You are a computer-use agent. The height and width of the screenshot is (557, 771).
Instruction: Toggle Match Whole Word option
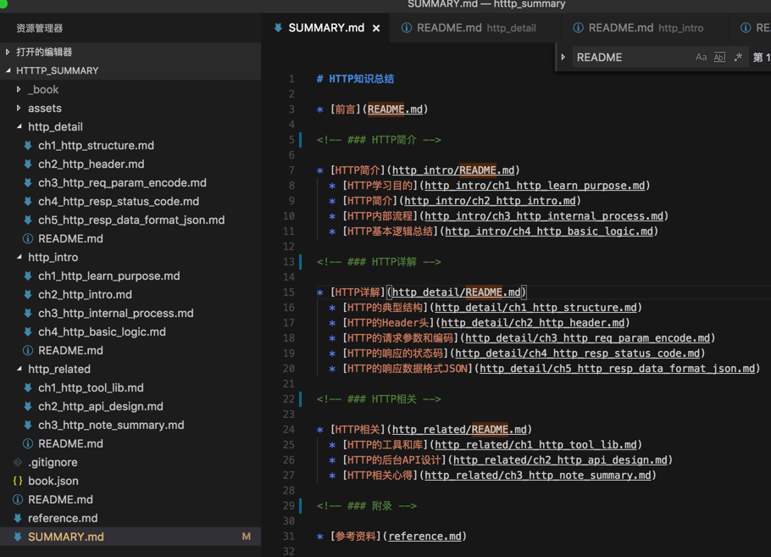[719, 58]
